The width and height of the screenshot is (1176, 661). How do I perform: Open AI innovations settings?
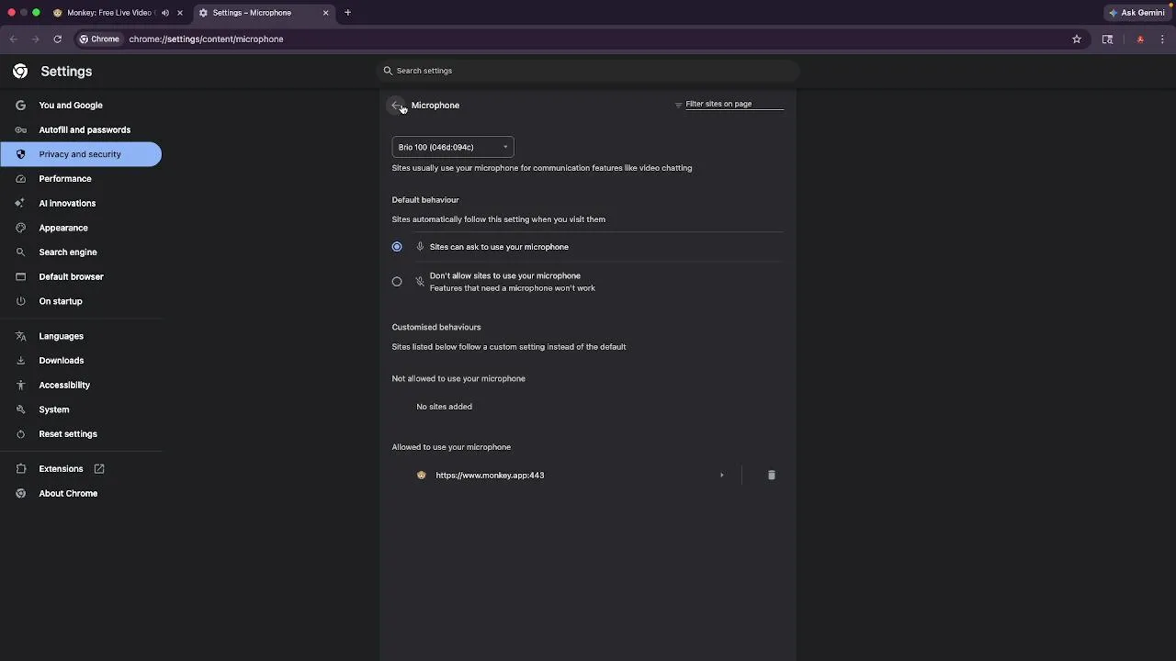pos(67,204)
